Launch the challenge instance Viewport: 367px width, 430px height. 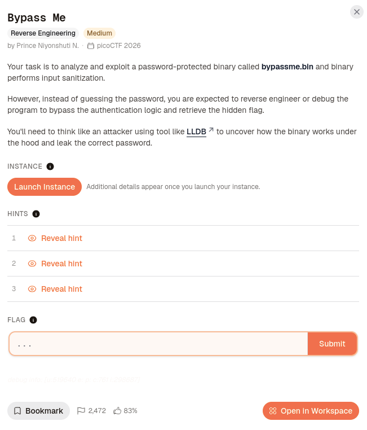click(x=45, y=187)
